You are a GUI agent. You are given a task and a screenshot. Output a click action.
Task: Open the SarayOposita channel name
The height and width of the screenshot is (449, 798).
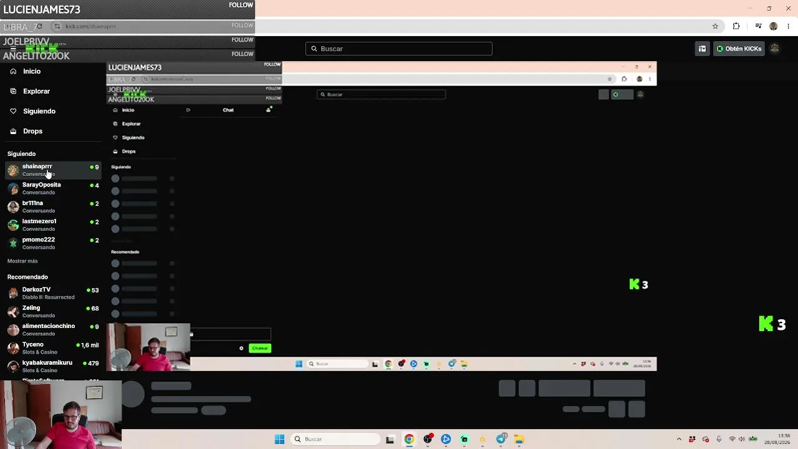pos(41,185)
